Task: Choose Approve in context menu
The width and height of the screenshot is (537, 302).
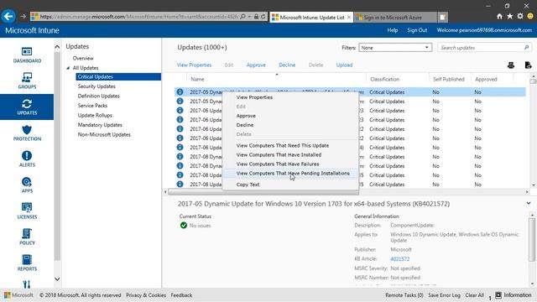Action: tap(246, 116)
